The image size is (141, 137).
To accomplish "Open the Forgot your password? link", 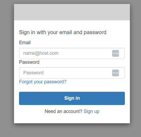I will click(43, 82).
